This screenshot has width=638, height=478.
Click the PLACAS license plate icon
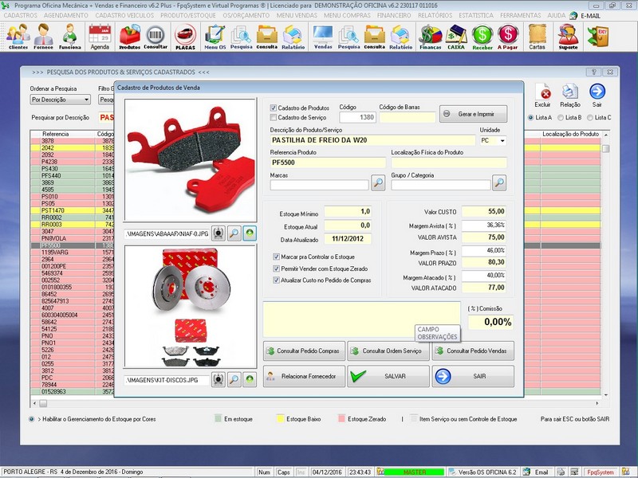click(x=185, y=36)
